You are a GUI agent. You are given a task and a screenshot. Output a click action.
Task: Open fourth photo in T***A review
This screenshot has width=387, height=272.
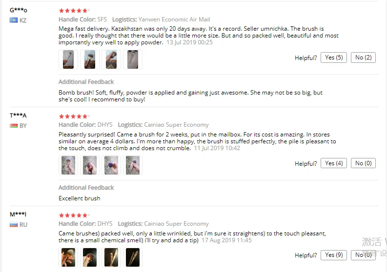point(133,165)
